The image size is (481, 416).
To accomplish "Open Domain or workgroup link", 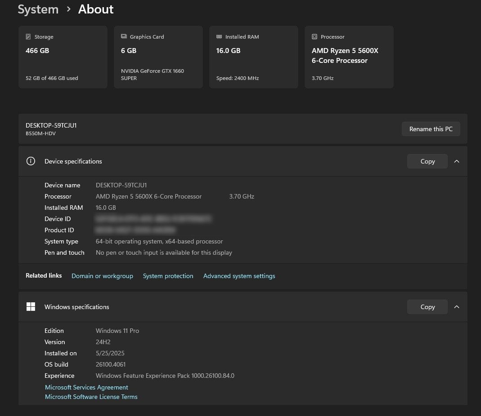I will [x=102, y=276].
